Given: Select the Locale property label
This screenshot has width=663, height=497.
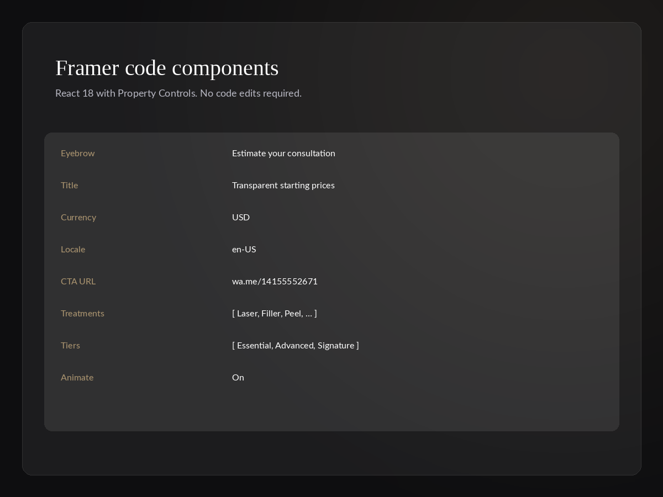Looking at the screenshot, I should (x=73, y=250).
